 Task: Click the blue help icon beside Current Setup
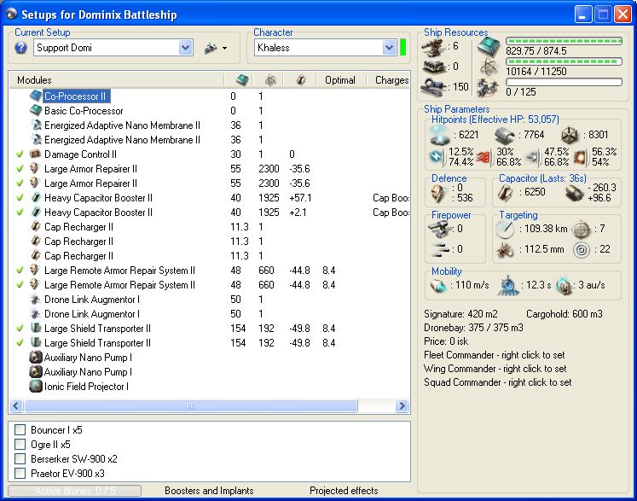point(21,49)
